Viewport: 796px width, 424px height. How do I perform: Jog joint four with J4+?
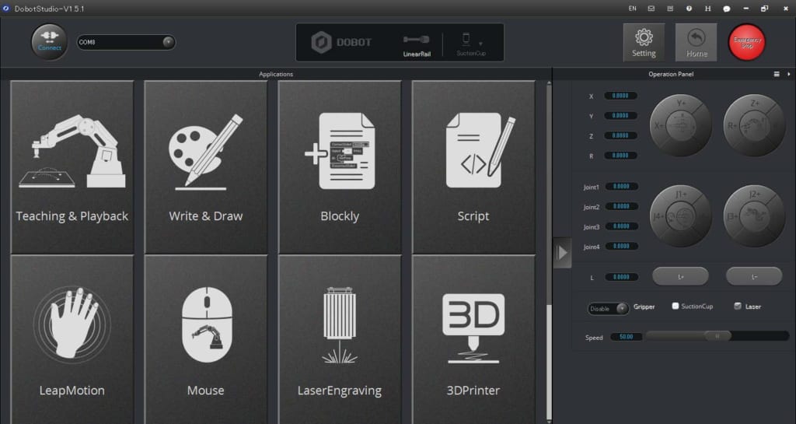pyautogui.click(x=658, y=216)
